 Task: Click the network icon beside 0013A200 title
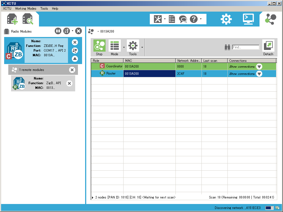[91, 31]
